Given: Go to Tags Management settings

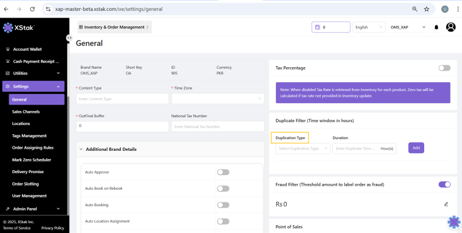Looking at the screenshot, I should coord(29,136).
